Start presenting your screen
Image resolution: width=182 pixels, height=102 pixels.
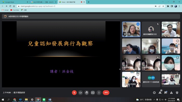click(x=93, y=93)
